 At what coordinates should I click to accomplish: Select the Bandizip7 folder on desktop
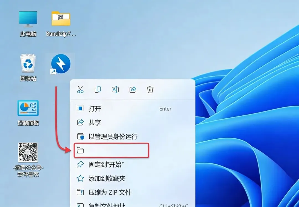click(x=61, y=24)
